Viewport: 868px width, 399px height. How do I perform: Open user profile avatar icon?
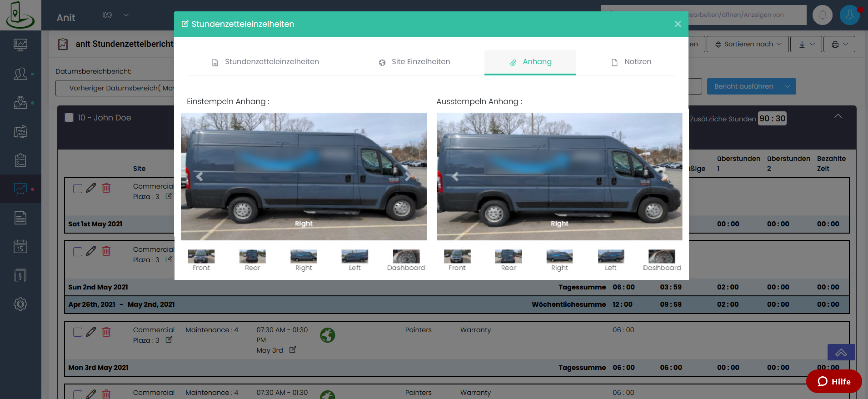coord(849,15)
